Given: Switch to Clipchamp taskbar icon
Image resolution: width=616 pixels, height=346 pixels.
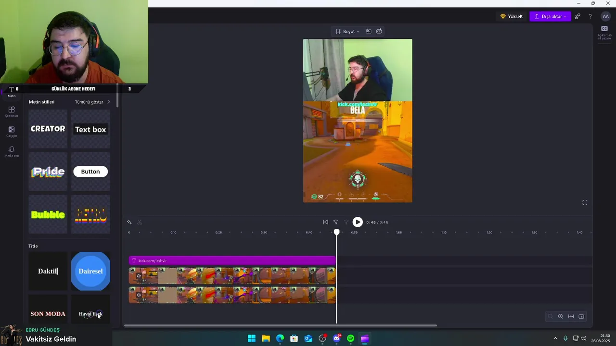Looking at the screenshot, I should [x=365, y=339].
